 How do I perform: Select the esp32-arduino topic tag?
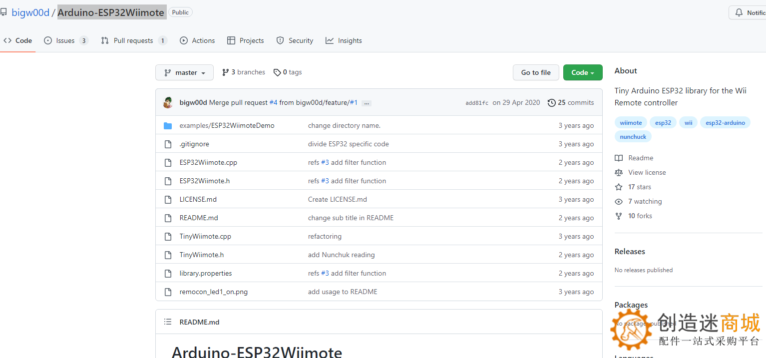coord(725,123)
